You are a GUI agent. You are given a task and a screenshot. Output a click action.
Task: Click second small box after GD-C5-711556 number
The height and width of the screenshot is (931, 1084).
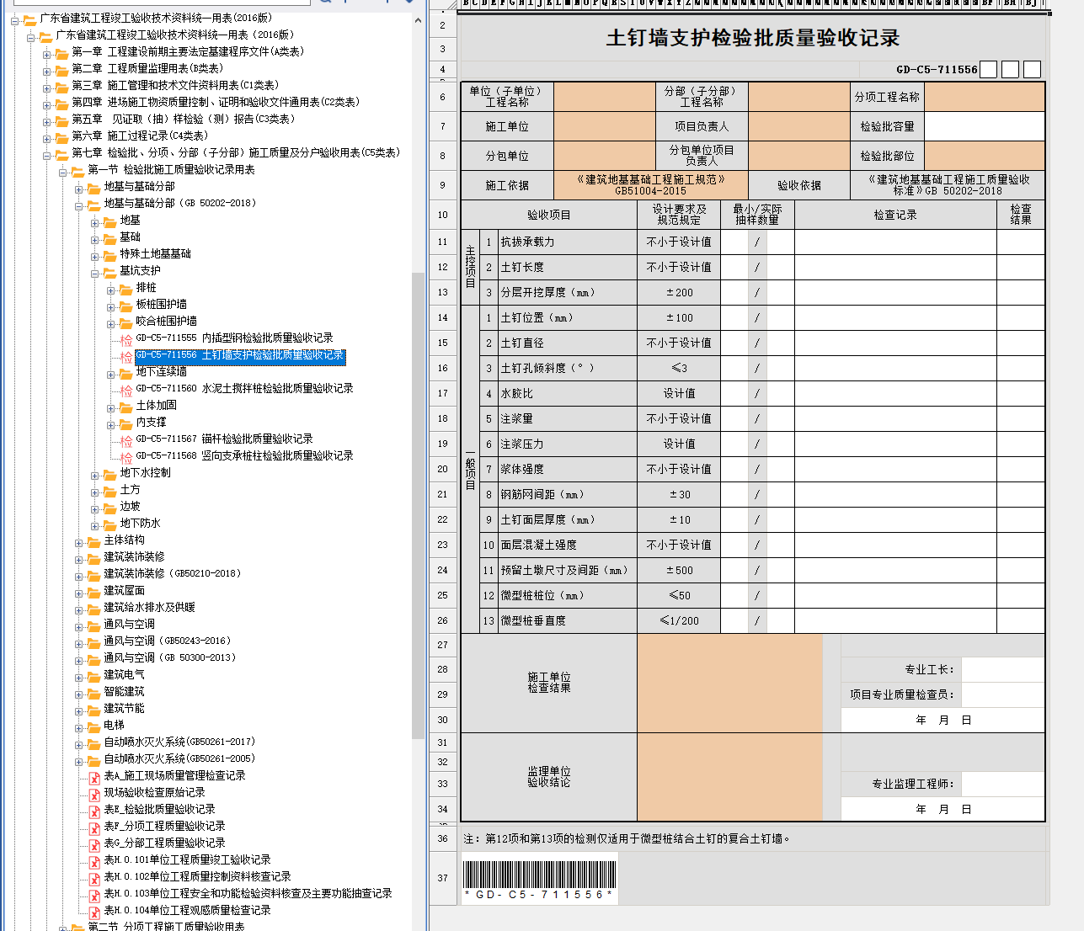coord(1011,70)
